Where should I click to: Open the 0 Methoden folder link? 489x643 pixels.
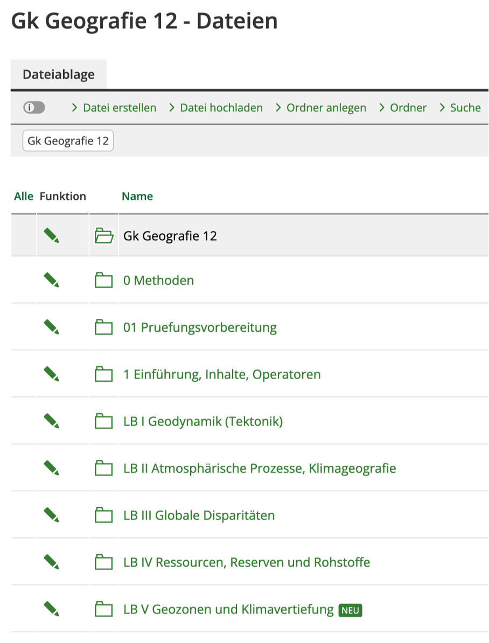pyautogui.click(x=158, y=281)
